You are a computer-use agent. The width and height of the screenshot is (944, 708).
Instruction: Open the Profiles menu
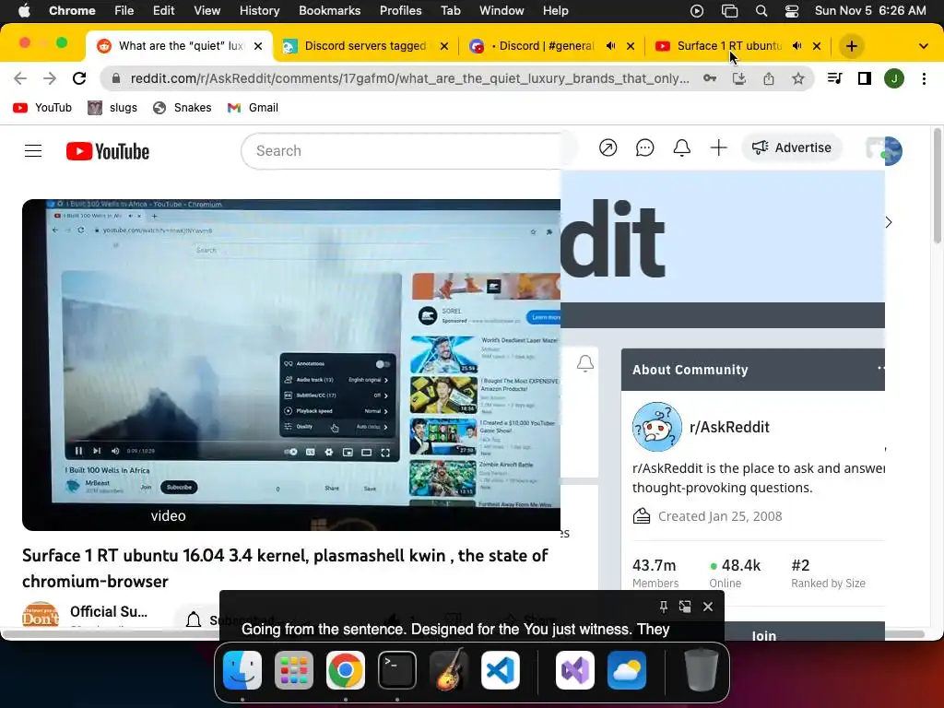[x=400, y=11]
